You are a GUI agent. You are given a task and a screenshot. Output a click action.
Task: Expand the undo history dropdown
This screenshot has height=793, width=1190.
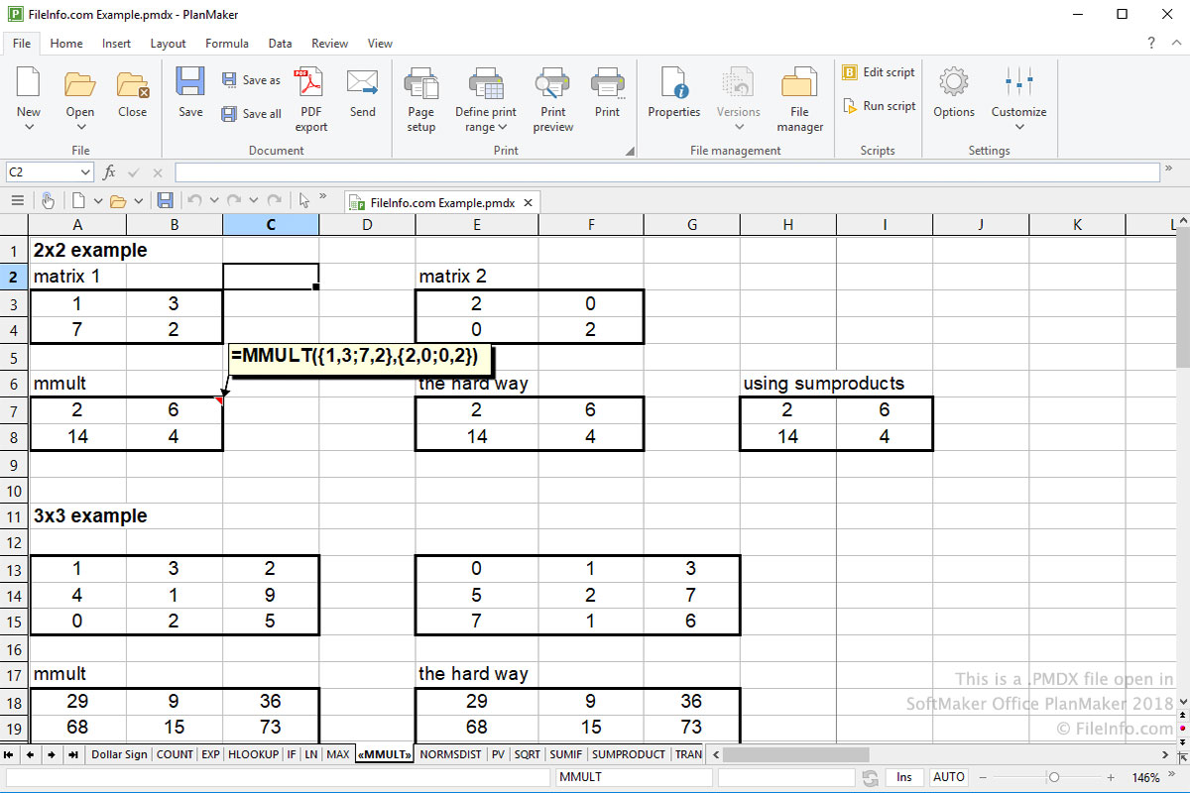(214, 201)
